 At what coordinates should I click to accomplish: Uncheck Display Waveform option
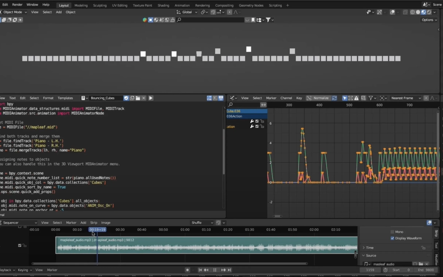(392, 238)
